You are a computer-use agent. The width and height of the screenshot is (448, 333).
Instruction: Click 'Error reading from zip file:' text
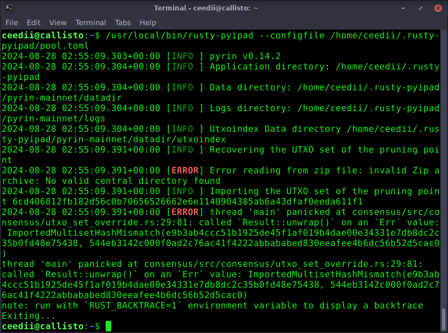(286, 171)
